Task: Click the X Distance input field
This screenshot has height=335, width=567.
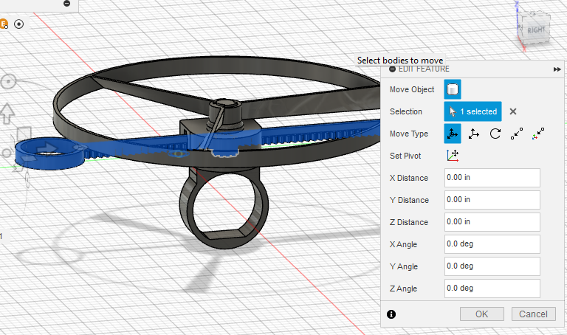Action: coord(492,177)
